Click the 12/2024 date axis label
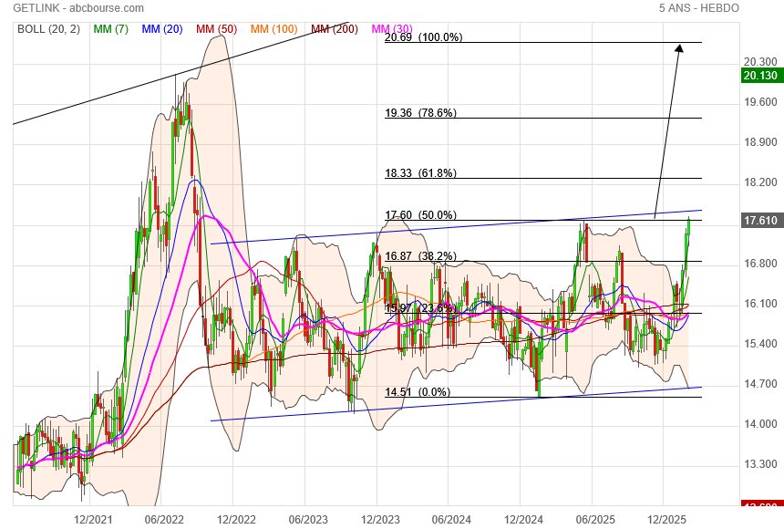Image resolution: width=784 pixels, height=529 pixels. pyautogui.click(x=523, y=520)
